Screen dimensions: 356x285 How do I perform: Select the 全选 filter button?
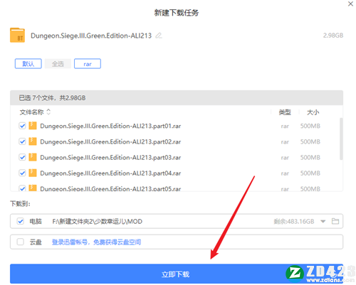[x=58, y=64]
